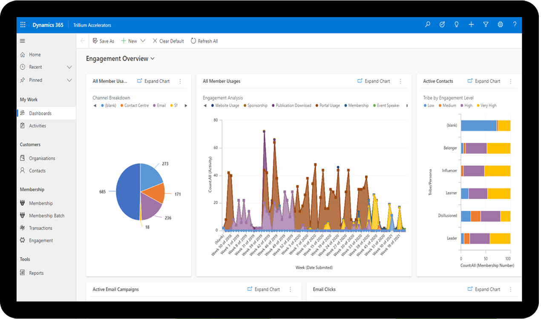Click the plus quick create icon

click(x=471, y=25)
